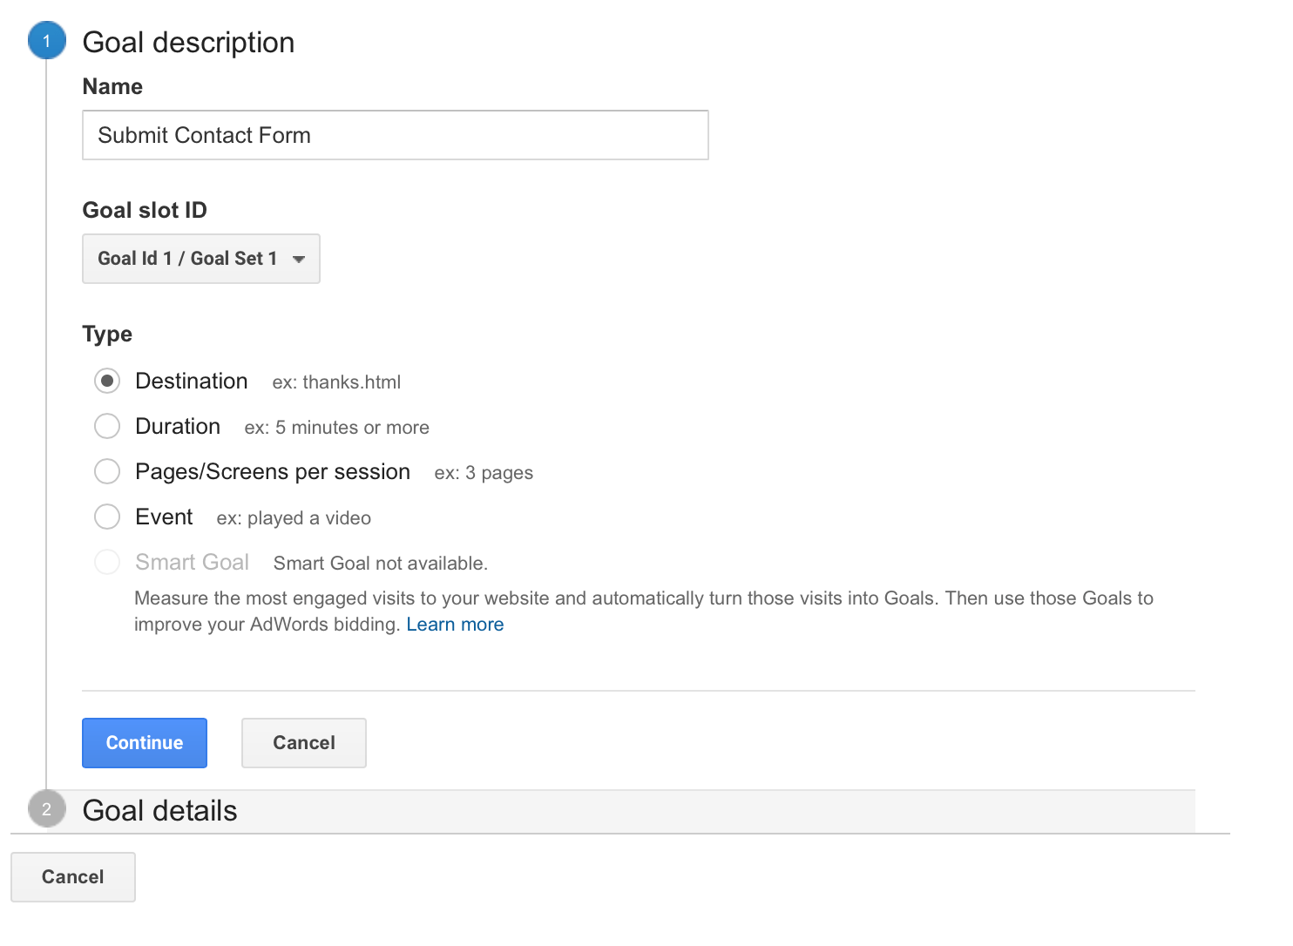
Task: Click the blue step 1 circle icon
Action: 47,41
